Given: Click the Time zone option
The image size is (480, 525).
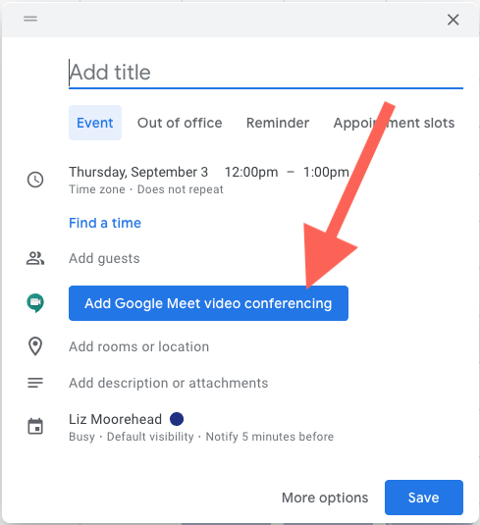Looking at the screenshot, I should point(97,189).
